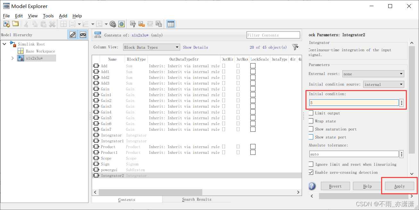The image size is (419, 210).
Task: Click the blue question-mark Help icon
Action: 312,186
